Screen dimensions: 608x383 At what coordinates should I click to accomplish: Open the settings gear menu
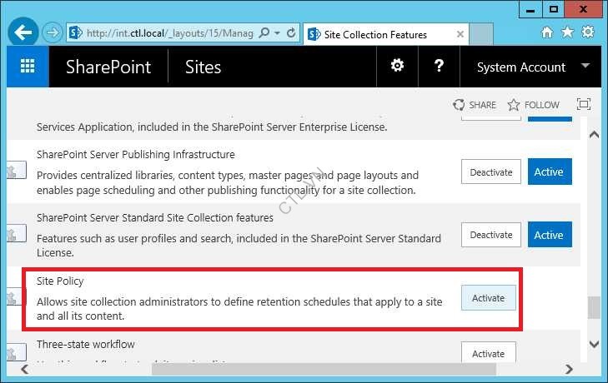398,67
